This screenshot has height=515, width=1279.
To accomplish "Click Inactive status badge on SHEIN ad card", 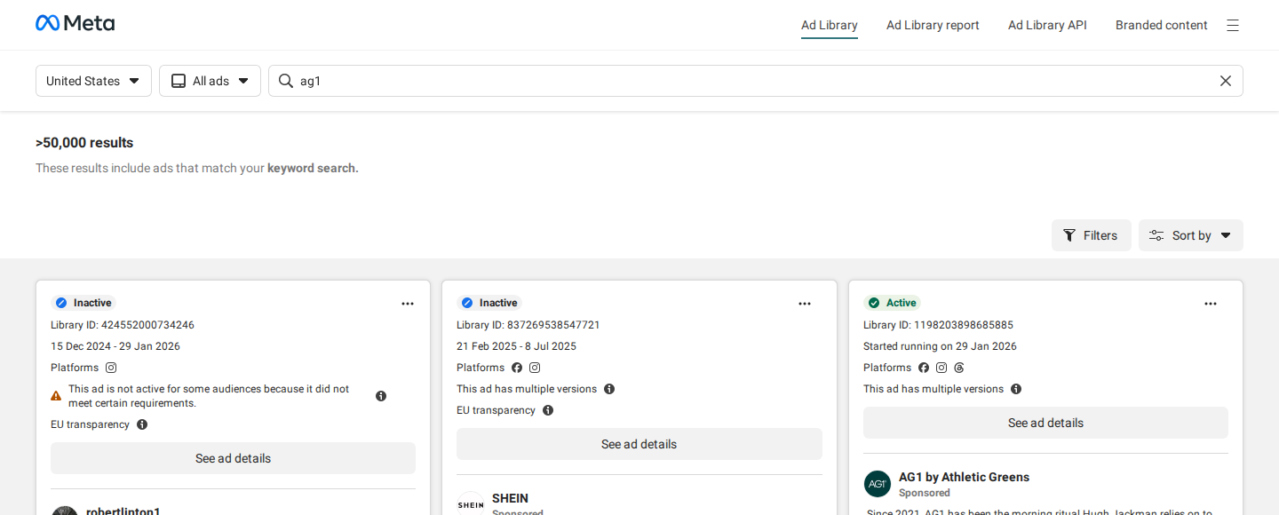I will pos(490,303).
